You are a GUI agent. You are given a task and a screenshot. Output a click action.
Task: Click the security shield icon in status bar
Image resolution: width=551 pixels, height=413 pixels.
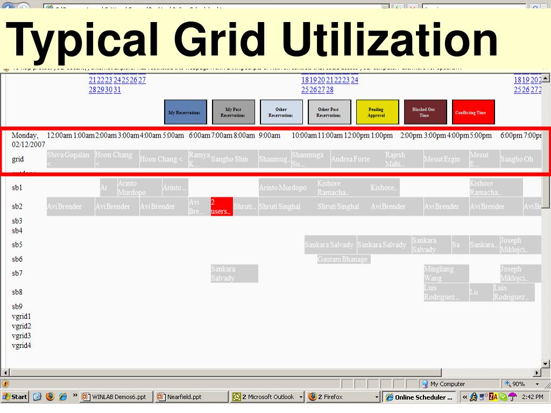5,383
